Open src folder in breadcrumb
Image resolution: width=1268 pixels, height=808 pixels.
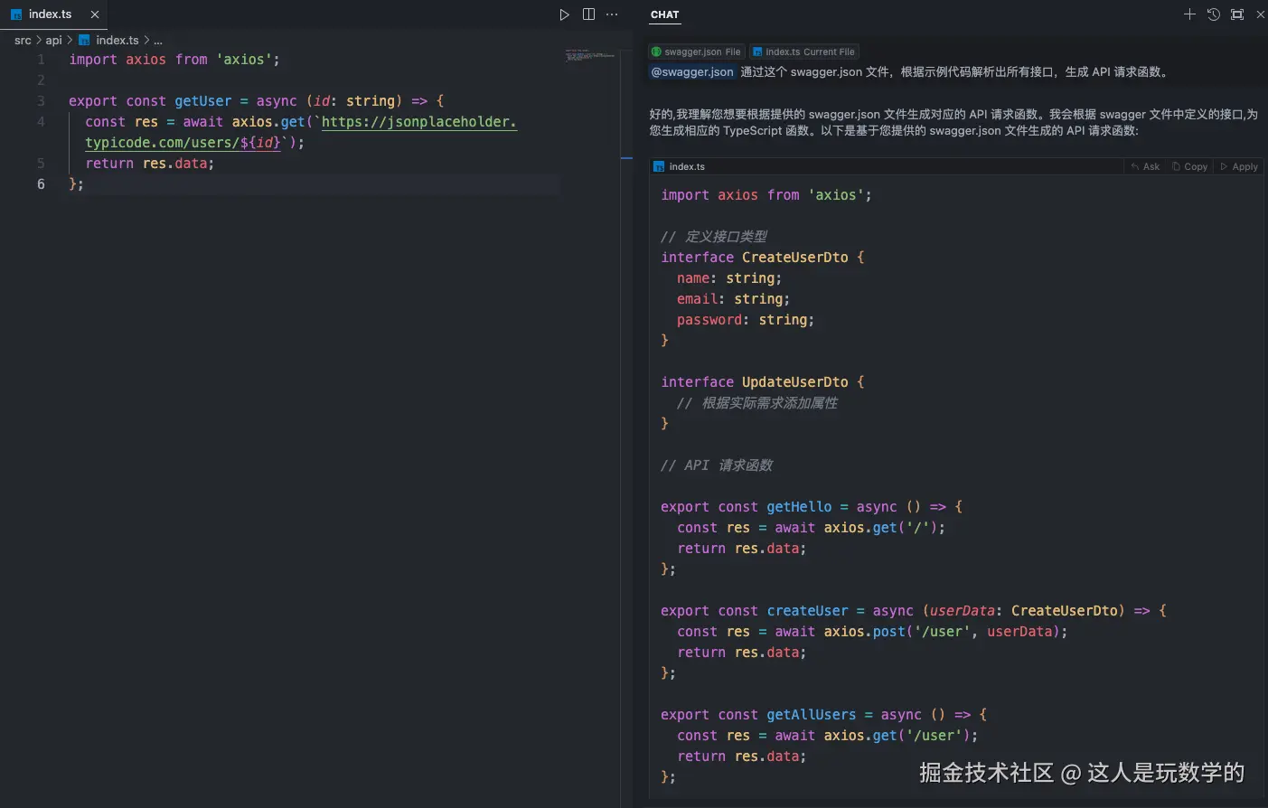tap(23, 40)
